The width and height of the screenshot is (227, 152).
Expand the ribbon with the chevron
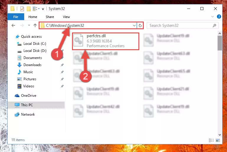[x=212, y=17]
